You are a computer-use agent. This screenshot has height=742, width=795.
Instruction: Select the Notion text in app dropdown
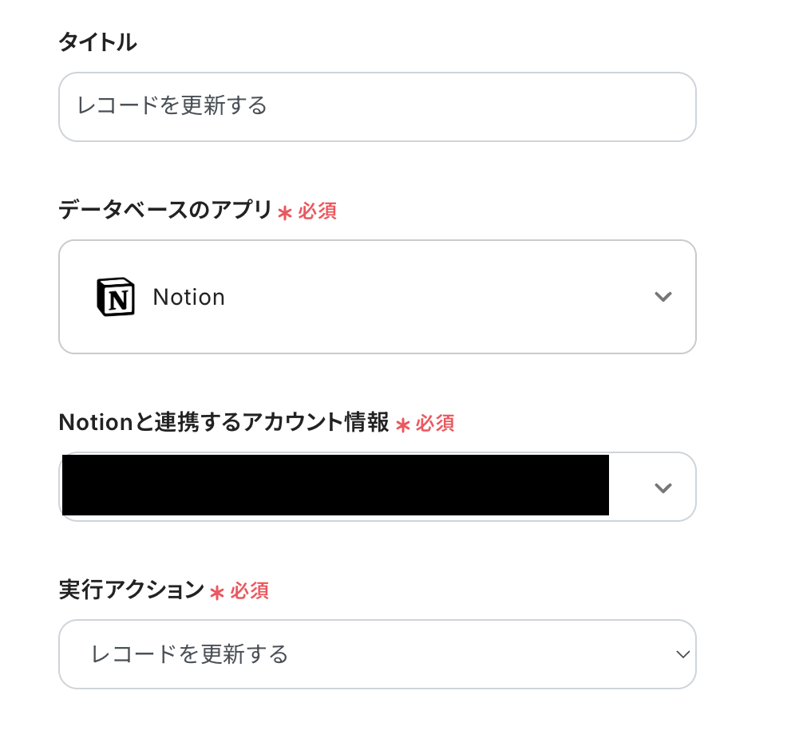pyautogui.click(x=189, y=297)
